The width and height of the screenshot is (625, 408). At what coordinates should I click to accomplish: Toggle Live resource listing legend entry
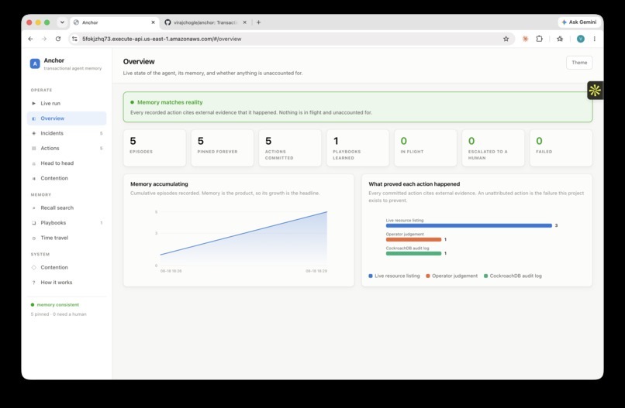coord(394,276)
